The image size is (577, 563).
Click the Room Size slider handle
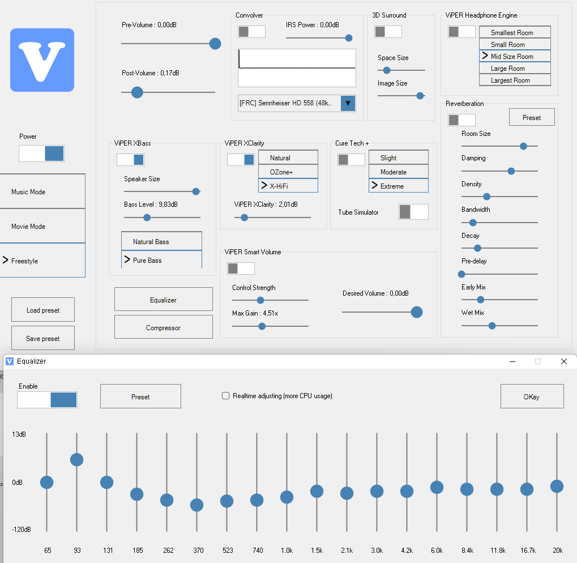(523, 146)
